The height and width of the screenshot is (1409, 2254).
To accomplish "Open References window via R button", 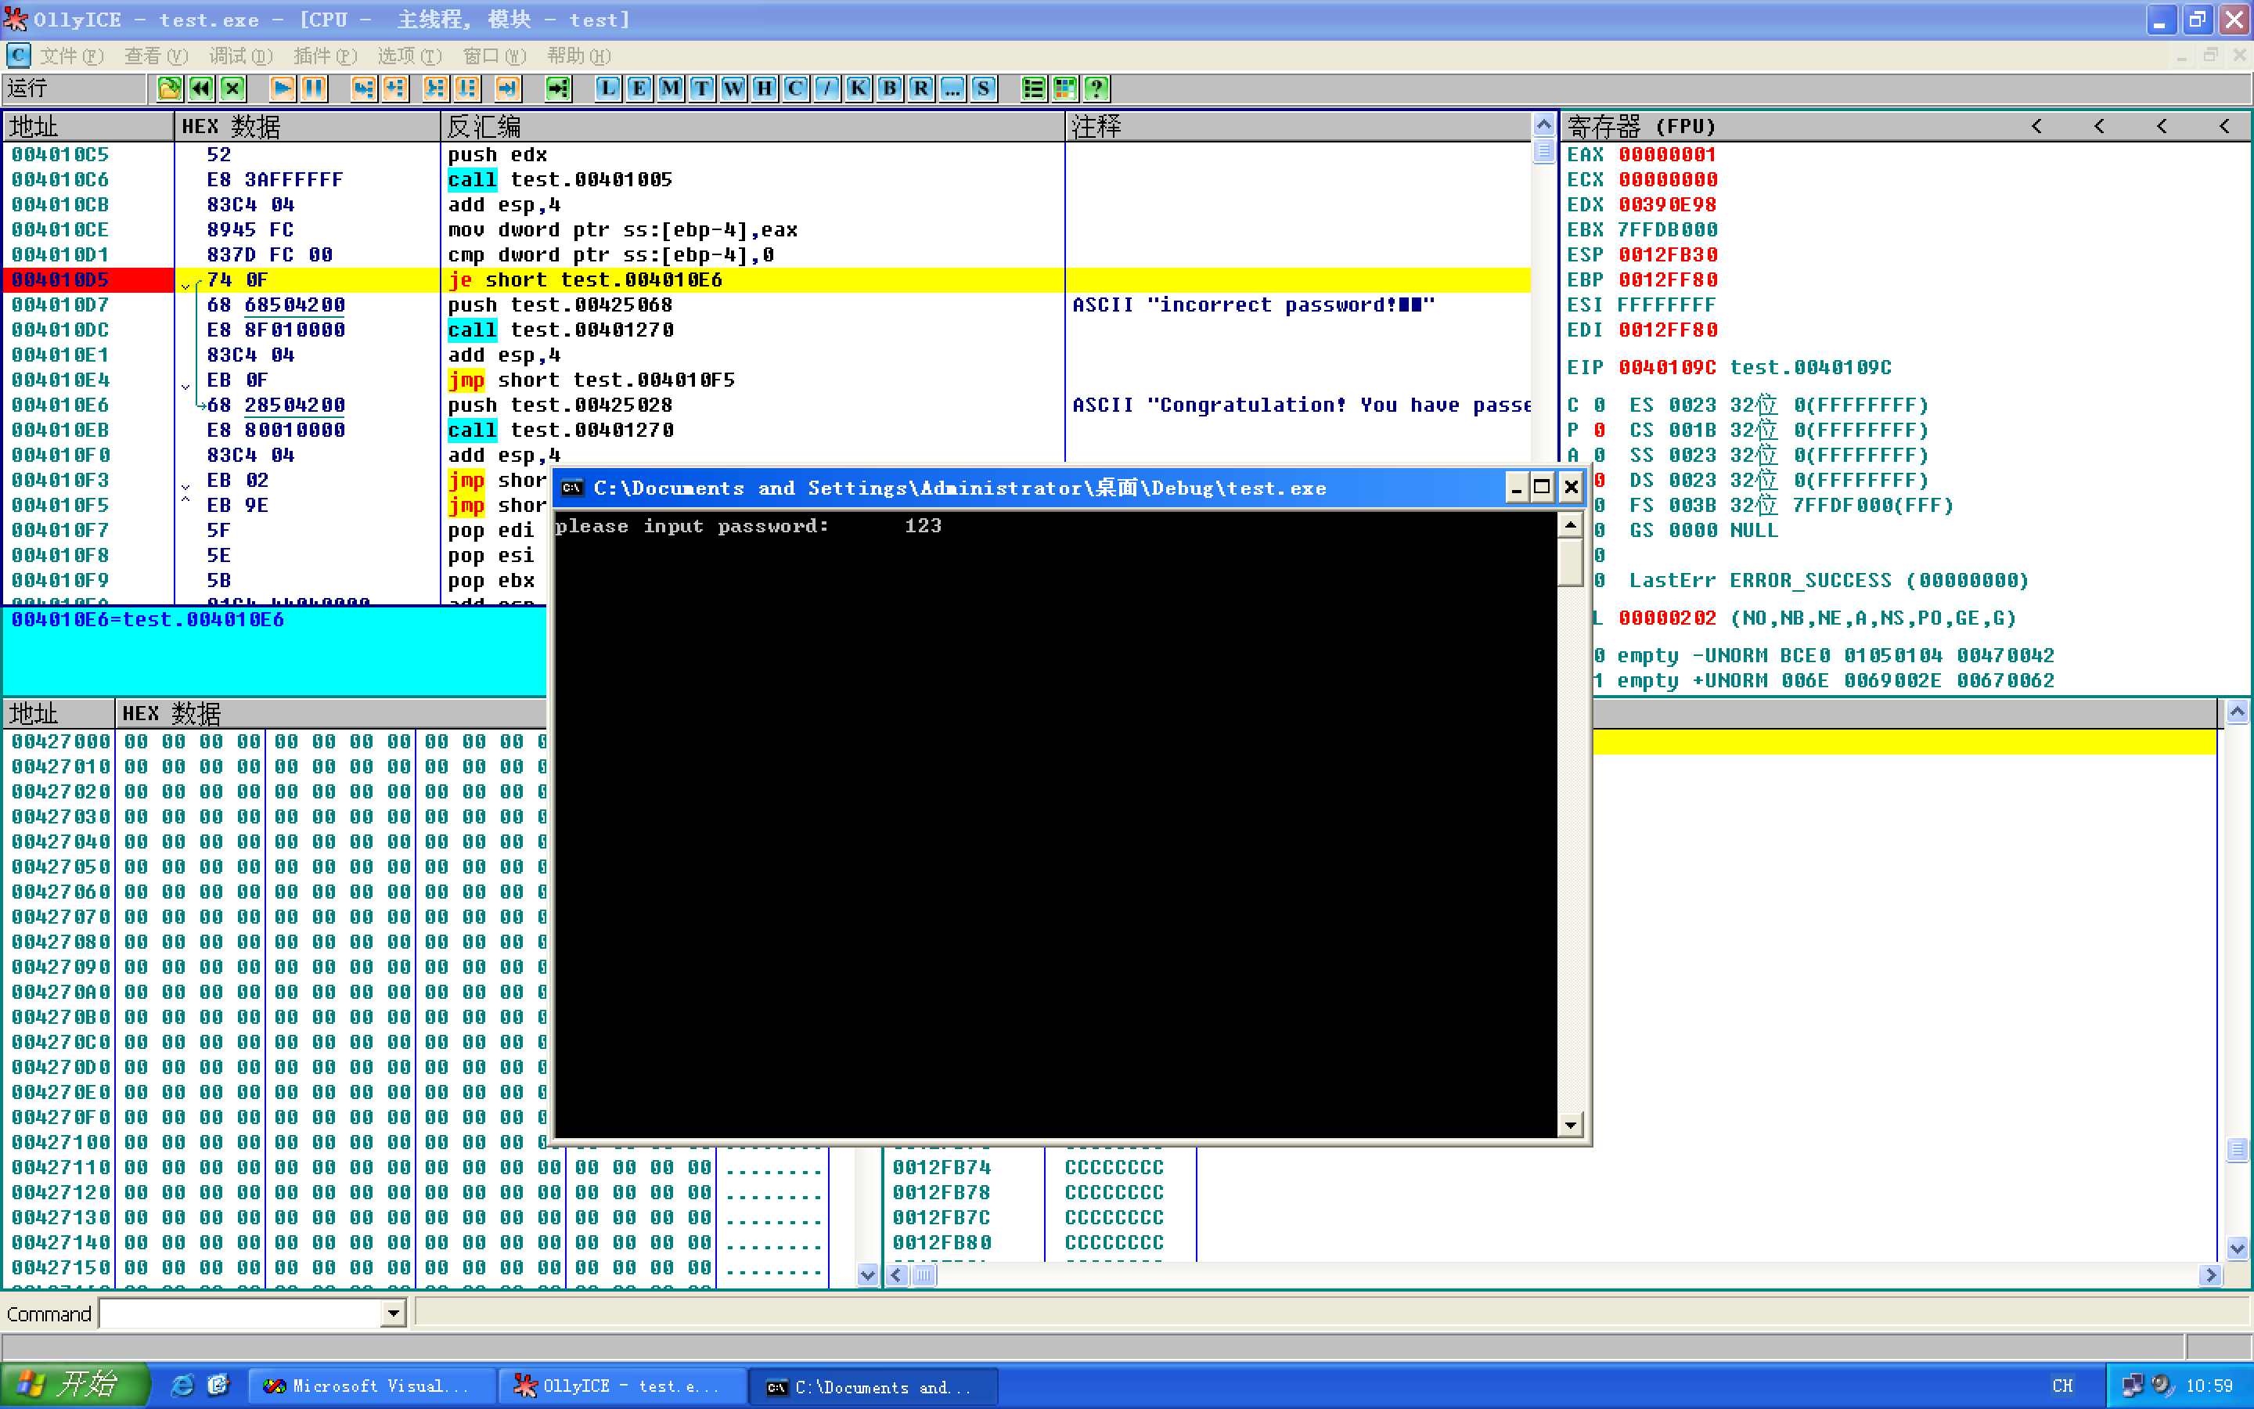I will click(920, 88).
